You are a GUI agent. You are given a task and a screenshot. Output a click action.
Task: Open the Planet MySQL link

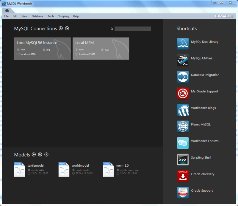201,124
